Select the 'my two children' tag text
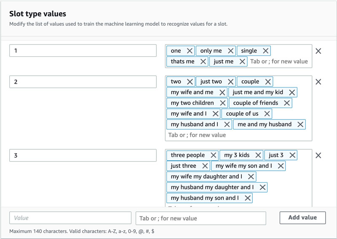The image size is (337, 239). point(193,103)
